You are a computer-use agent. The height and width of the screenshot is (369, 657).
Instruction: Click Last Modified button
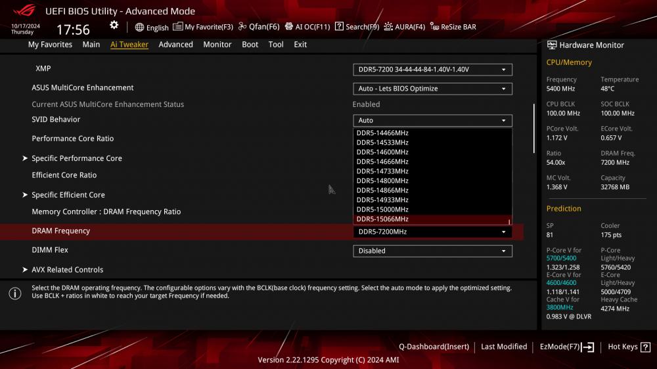click(x=504, y=347)
